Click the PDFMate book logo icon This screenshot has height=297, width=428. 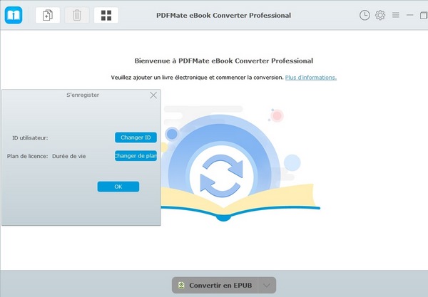click(x=14, y=15)
